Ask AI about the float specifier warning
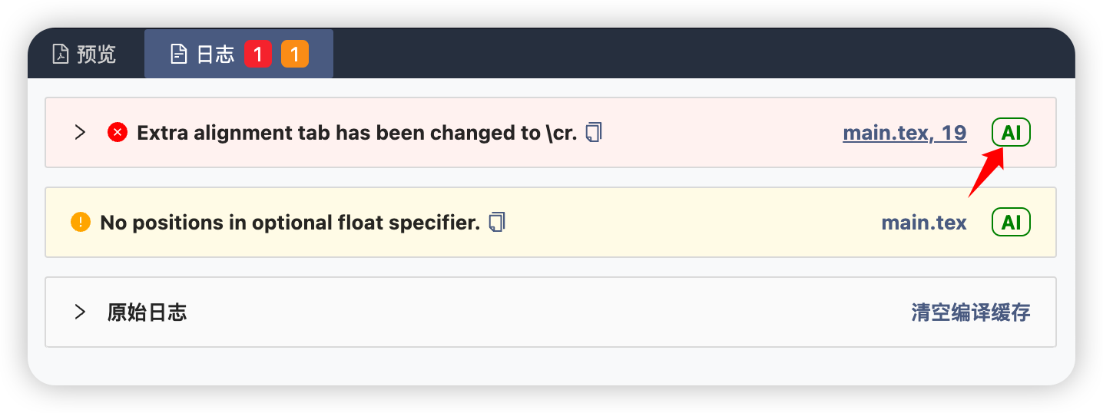 (1011, 223)
